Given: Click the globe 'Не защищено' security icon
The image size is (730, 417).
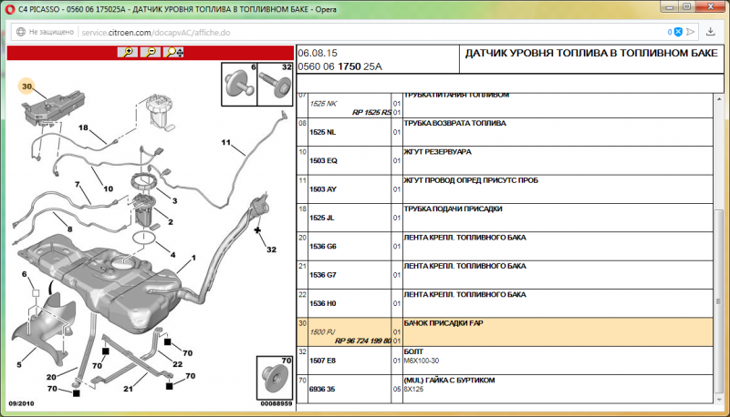Looking at the screenshot, I should [18, 31].
